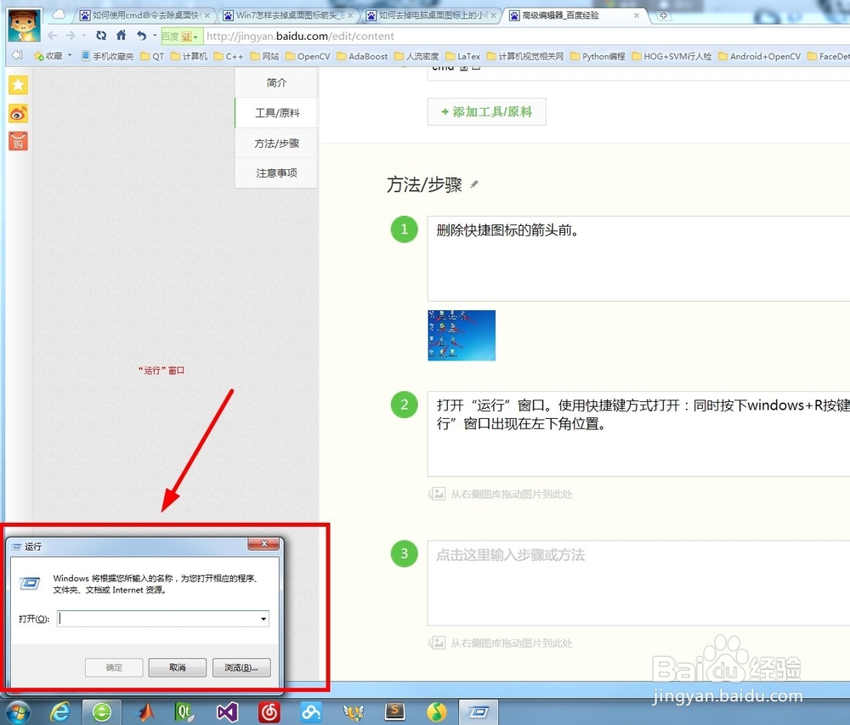Select the yellow star favorites sidebar icon

tap(18, 85)
